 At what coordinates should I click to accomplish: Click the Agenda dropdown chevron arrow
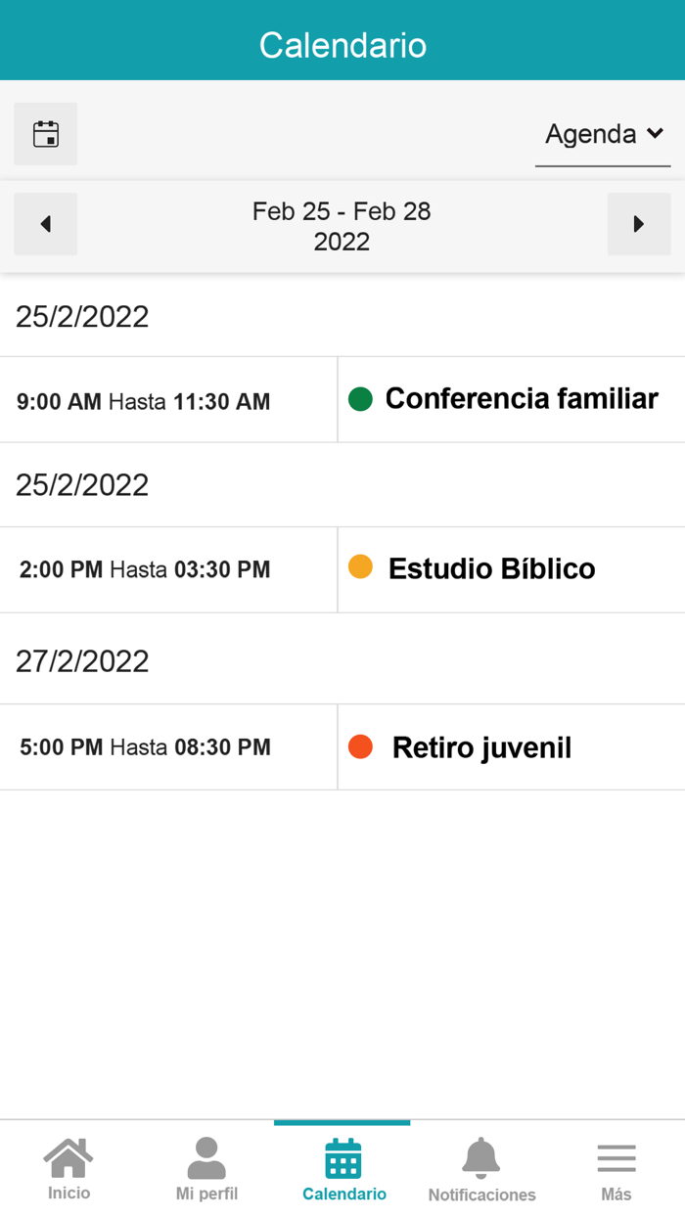655,133
